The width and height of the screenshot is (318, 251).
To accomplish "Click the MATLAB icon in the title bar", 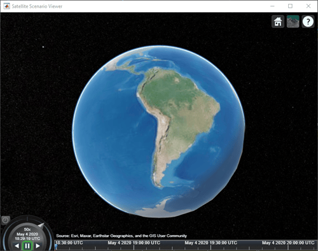I will pyautogui.click(x=6, y=6).
